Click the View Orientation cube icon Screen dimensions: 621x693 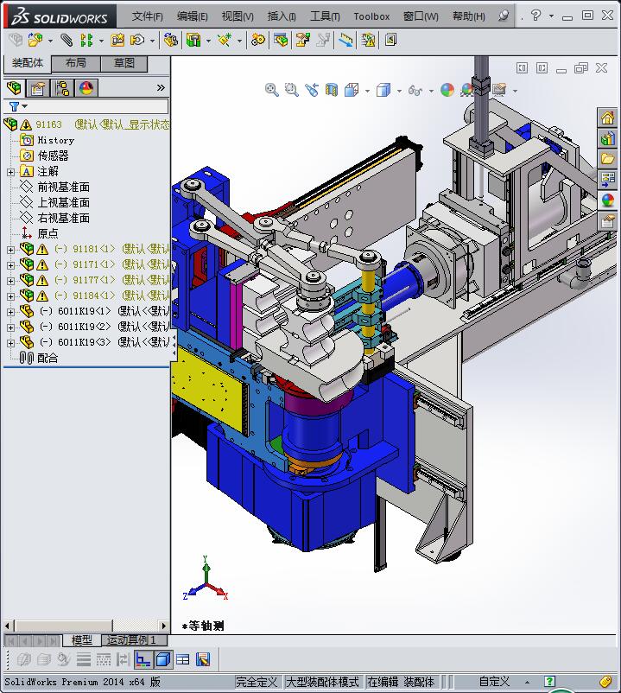(x=352, y=90)
